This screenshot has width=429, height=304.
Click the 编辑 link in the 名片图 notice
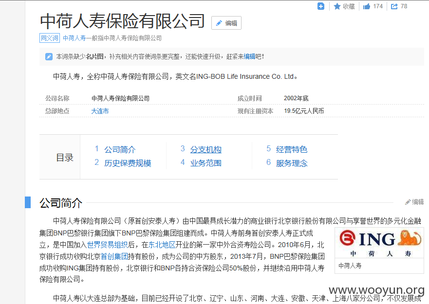click(x=249, y=56)
